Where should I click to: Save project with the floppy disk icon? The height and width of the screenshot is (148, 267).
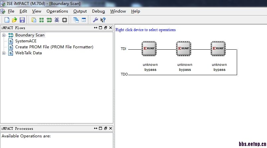tap(22, 20)
